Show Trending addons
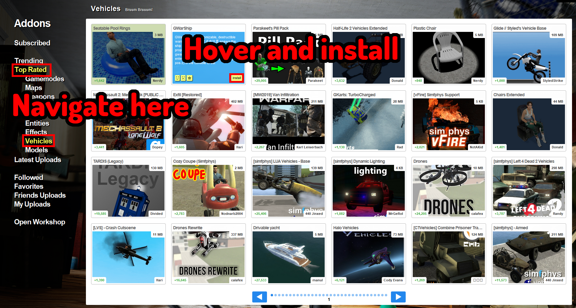 pos(29,60)
